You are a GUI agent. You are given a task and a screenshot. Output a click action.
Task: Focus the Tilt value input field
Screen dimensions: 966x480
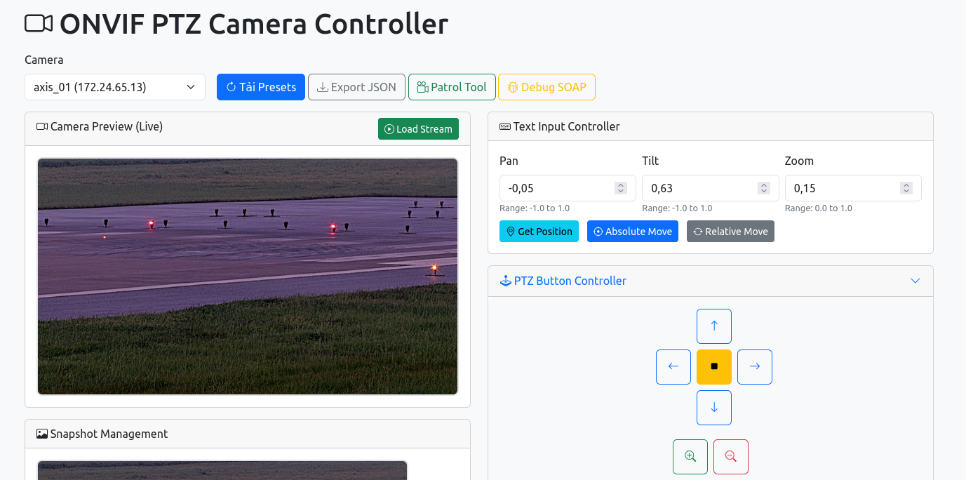(x=710, y=188)
